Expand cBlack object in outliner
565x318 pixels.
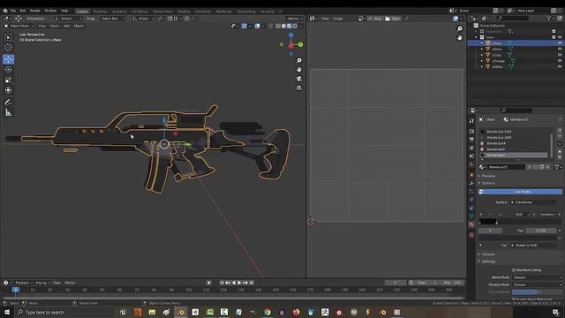point(482,49)
